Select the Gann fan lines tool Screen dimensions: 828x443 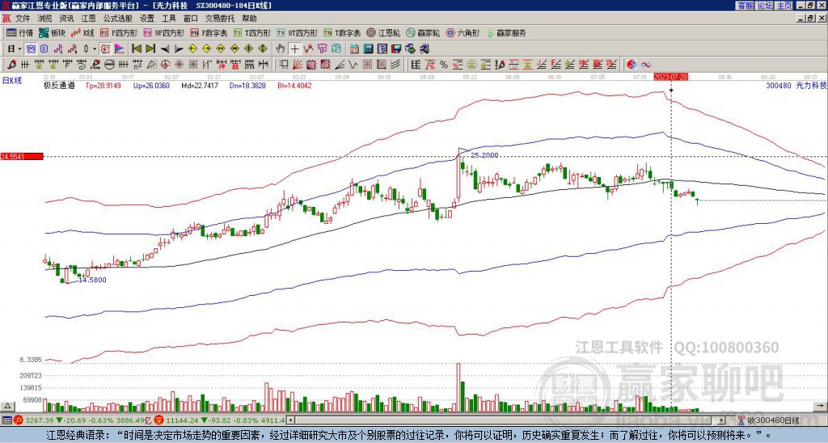[298, 65]
